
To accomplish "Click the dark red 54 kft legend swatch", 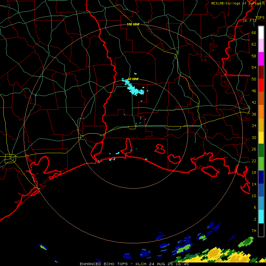I will pyautogui.click(x=261, y=72).
